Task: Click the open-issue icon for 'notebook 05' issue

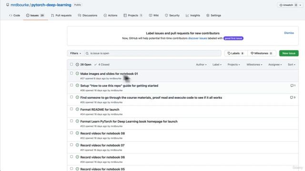Action: (77, 169)
